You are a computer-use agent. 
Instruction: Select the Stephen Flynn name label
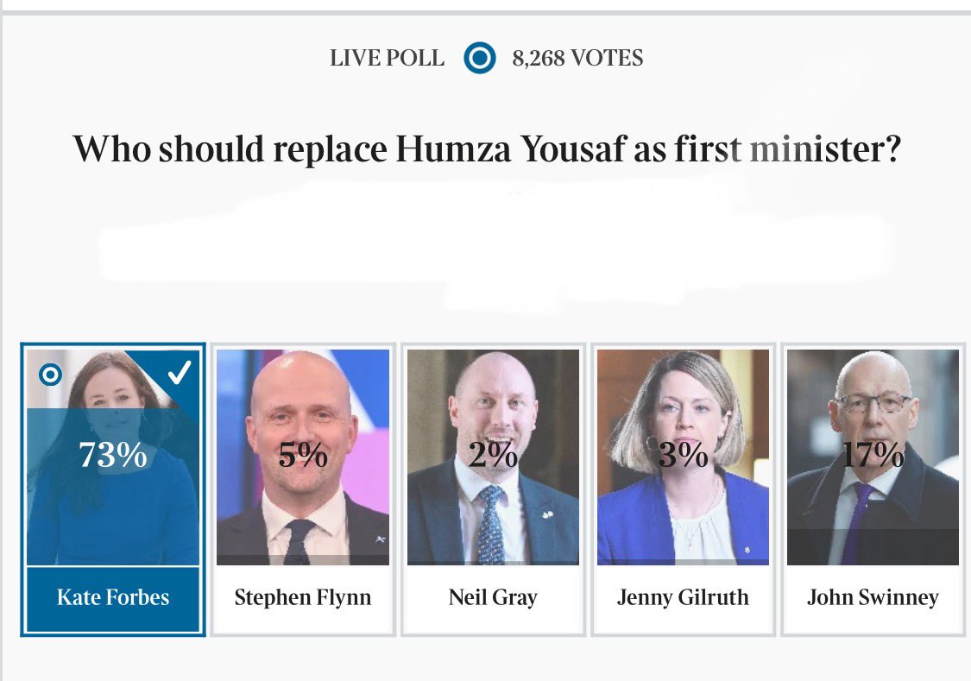[303, 597]
